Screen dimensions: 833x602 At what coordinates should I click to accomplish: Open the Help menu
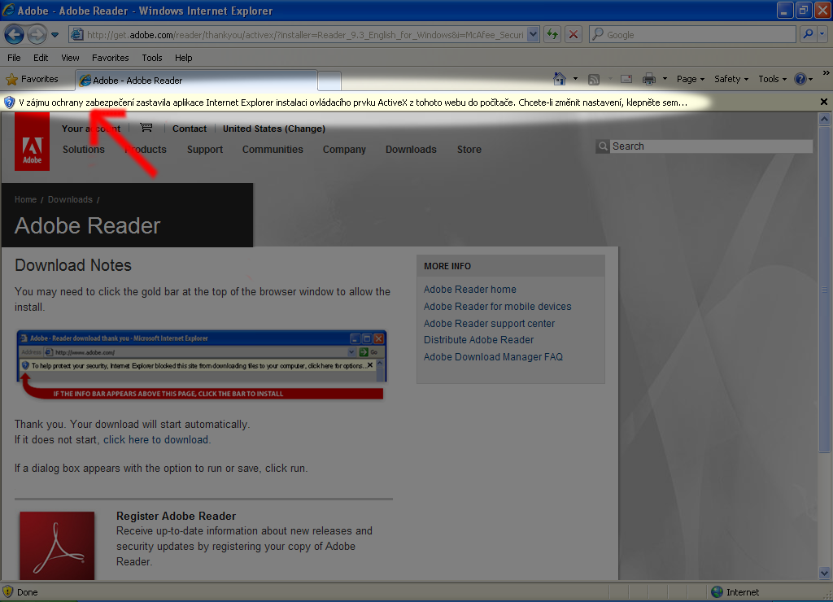click(183, 58)
